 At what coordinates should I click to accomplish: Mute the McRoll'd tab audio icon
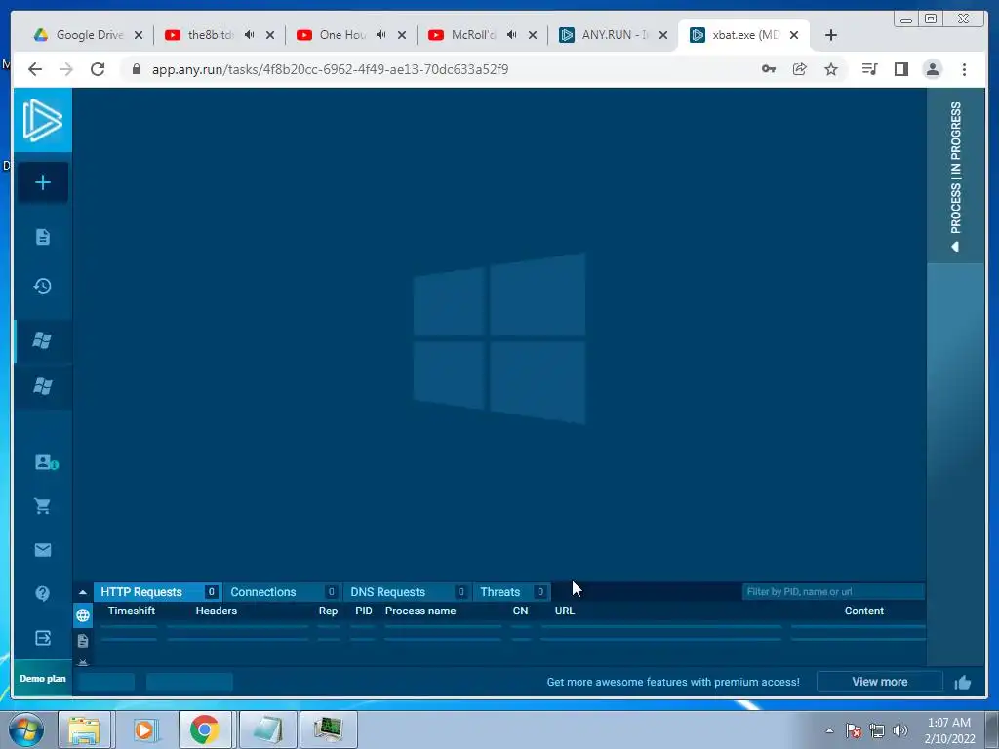[511, 35]
